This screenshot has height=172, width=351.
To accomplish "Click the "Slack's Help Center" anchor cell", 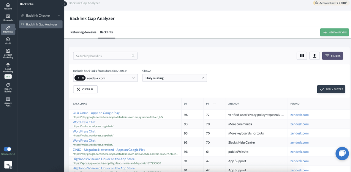I will point(242,142).
